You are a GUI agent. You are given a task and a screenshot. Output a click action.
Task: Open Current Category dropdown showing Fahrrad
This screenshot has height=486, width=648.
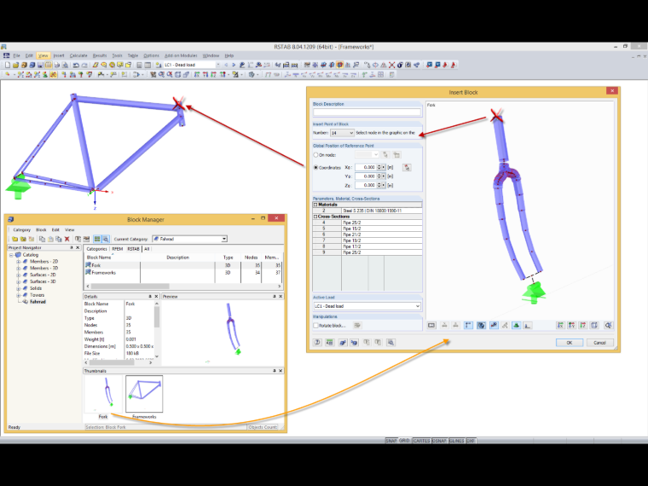pos(224,239)
